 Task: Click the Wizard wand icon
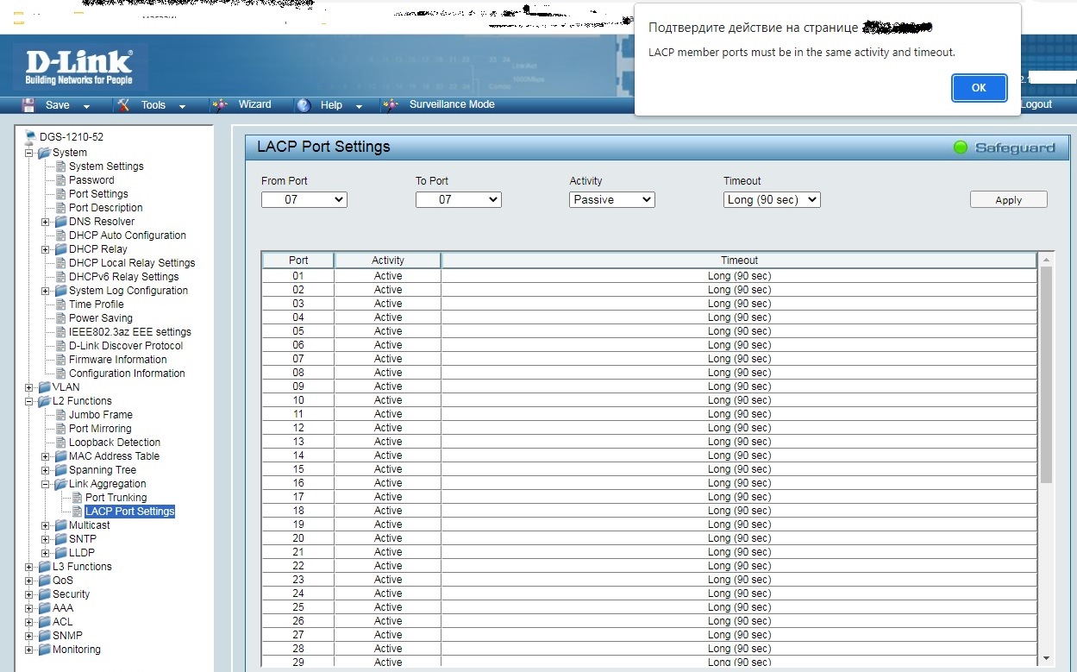point(220,104)
